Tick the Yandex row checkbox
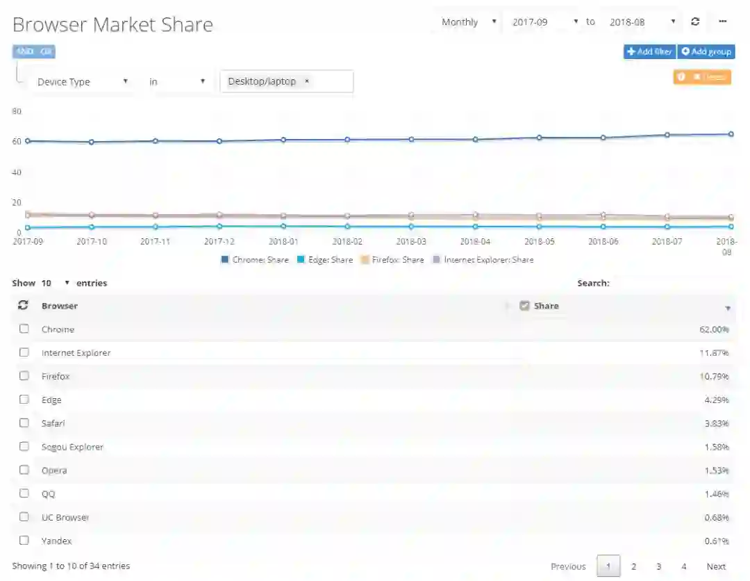This screenshot has height=581, width=750. pos(24,540)
